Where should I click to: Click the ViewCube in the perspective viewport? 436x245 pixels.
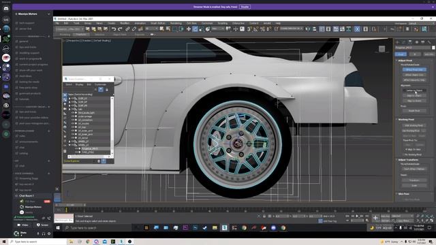pos(381,49)
